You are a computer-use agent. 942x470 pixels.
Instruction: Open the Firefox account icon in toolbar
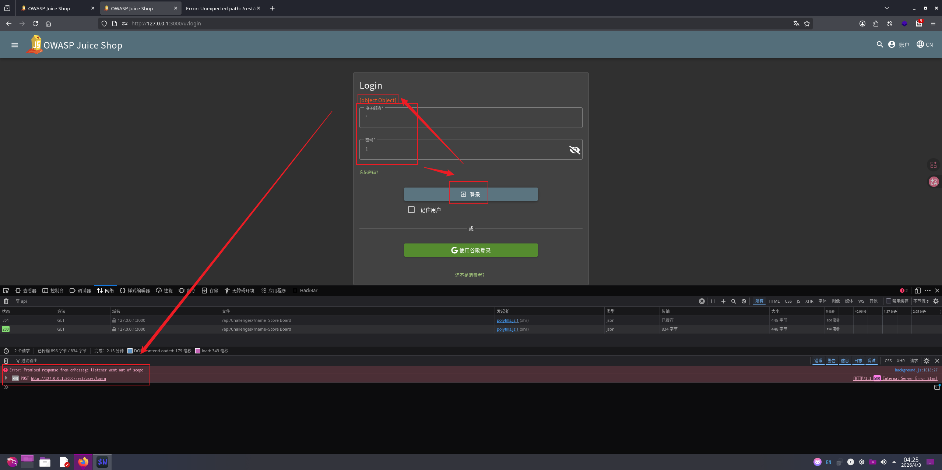point(862,24)
